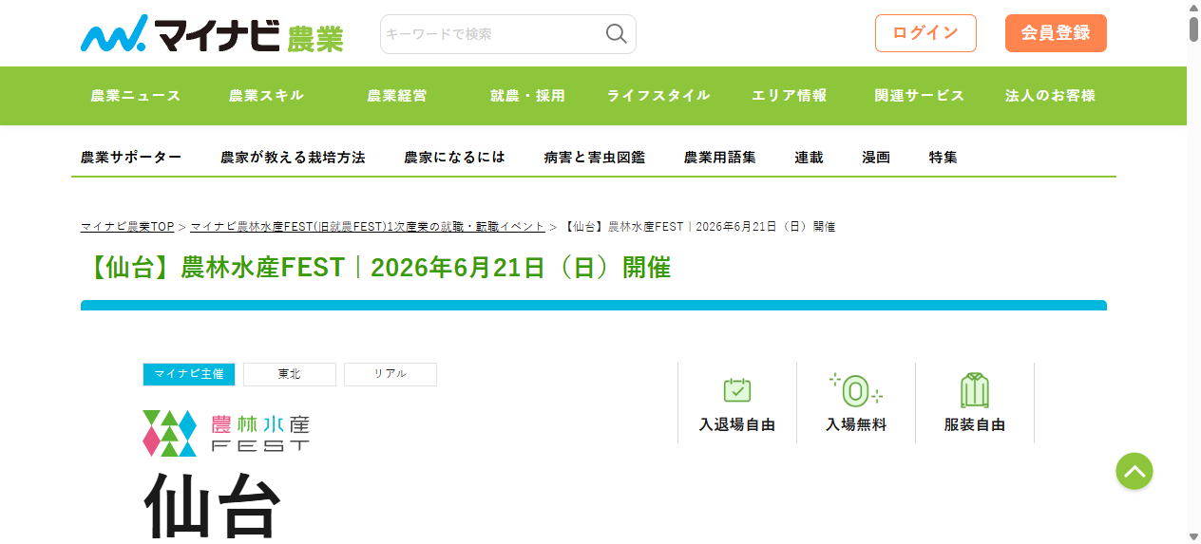
Task: Select the 東北 region tag
Action: click(290, 374)
